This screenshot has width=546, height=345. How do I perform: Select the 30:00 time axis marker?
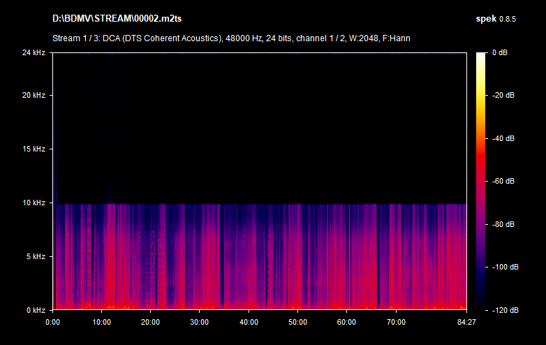point(200,322)
